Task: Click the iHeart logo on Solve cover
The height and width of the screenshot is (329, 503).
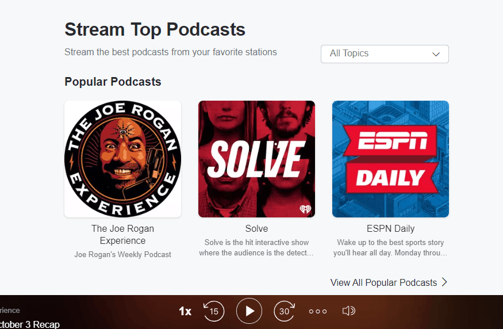Action: pos(305,209)
